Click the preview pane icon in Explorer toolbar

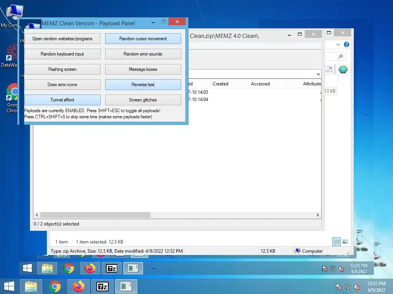pyautogui.click(x=328, y=69)
